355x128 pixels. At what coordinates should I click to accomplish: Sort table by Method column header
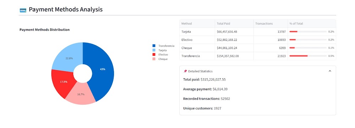click(197, 24)
